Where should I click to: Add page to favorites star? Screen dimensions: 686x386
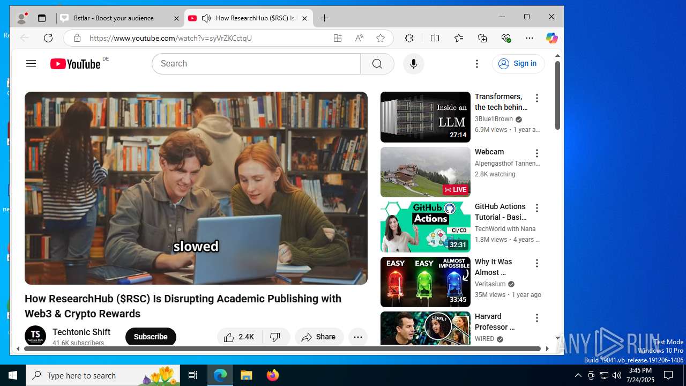tap(381, 38)
